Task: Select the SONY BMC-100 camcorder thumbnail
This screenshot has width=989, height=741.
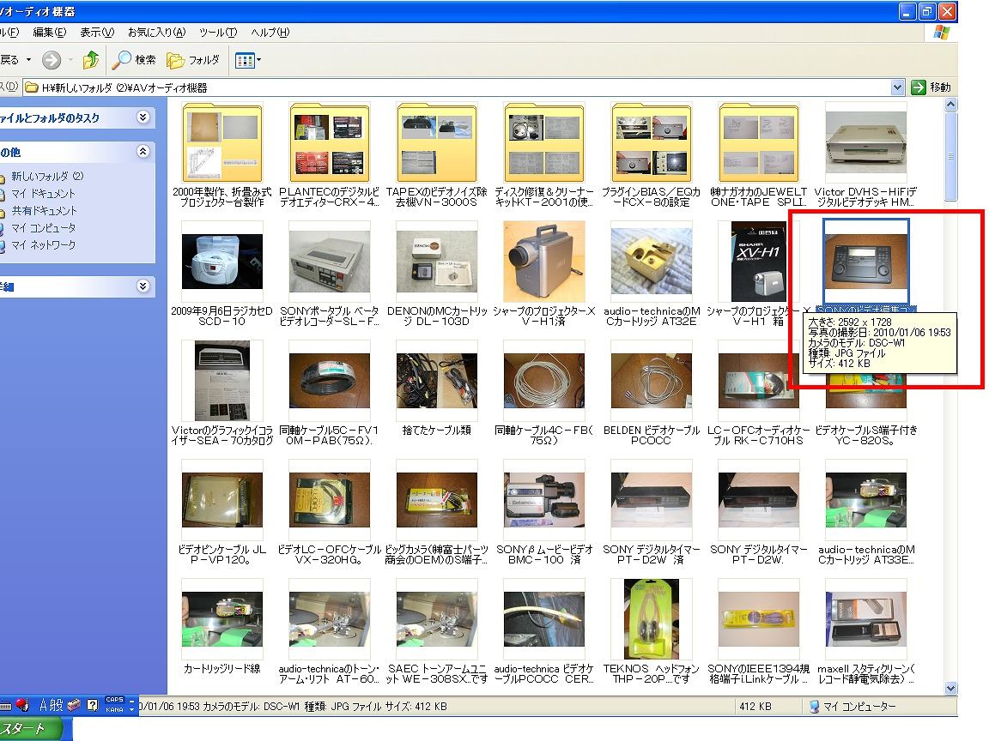Action: (543, 500)
